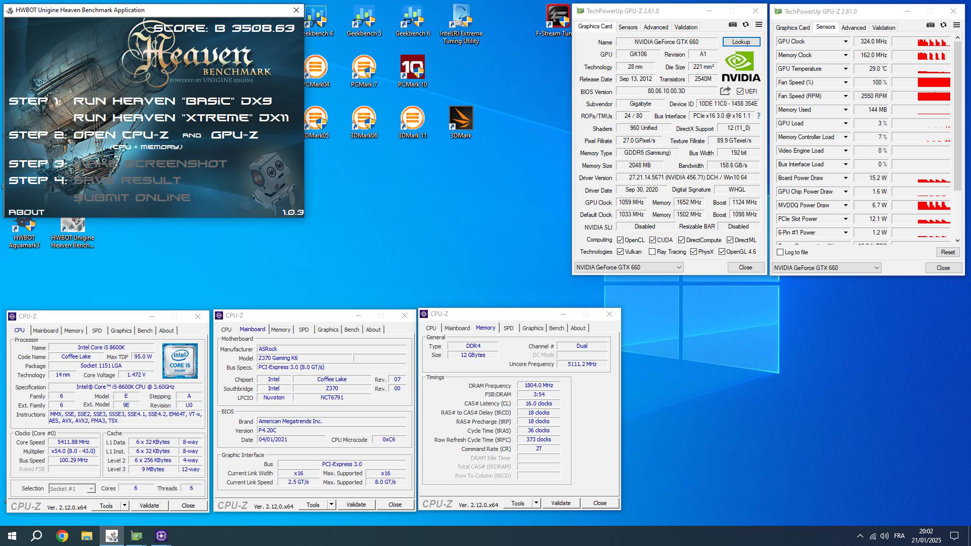Click the refresh icon in GPU-Z Graphics Card window
This screenshot has width=971, height=546.
pos(745,24)
